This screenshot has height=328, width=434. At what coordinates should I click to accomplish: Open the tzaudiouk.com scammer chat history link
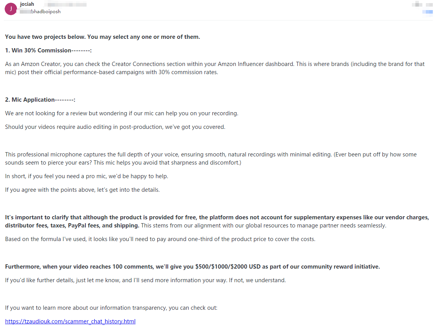(x=70, y=321)
